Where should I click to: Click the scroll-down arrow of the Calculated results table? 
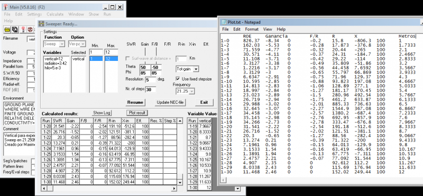coord(180,182)
